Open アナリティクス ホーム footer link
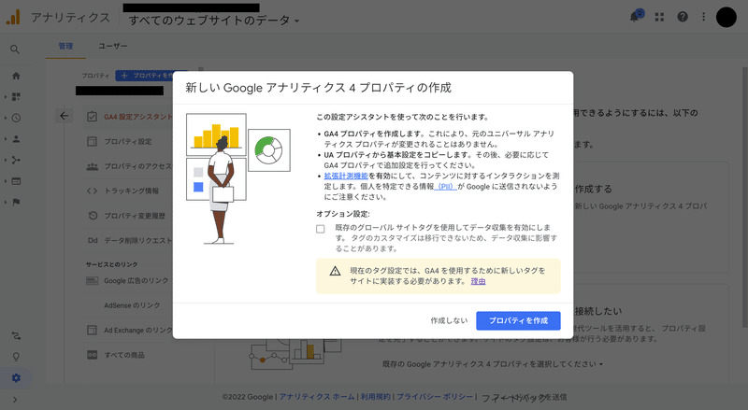This screenshot has width=748, height=410. click(x=317, y=397)
